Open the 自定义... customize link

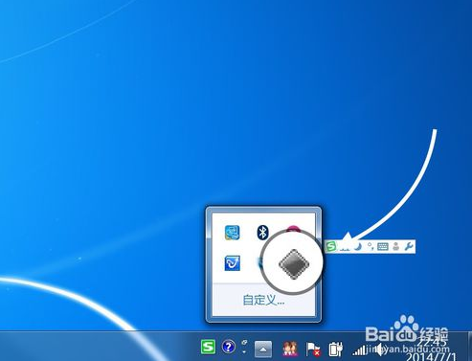(263, 300)
